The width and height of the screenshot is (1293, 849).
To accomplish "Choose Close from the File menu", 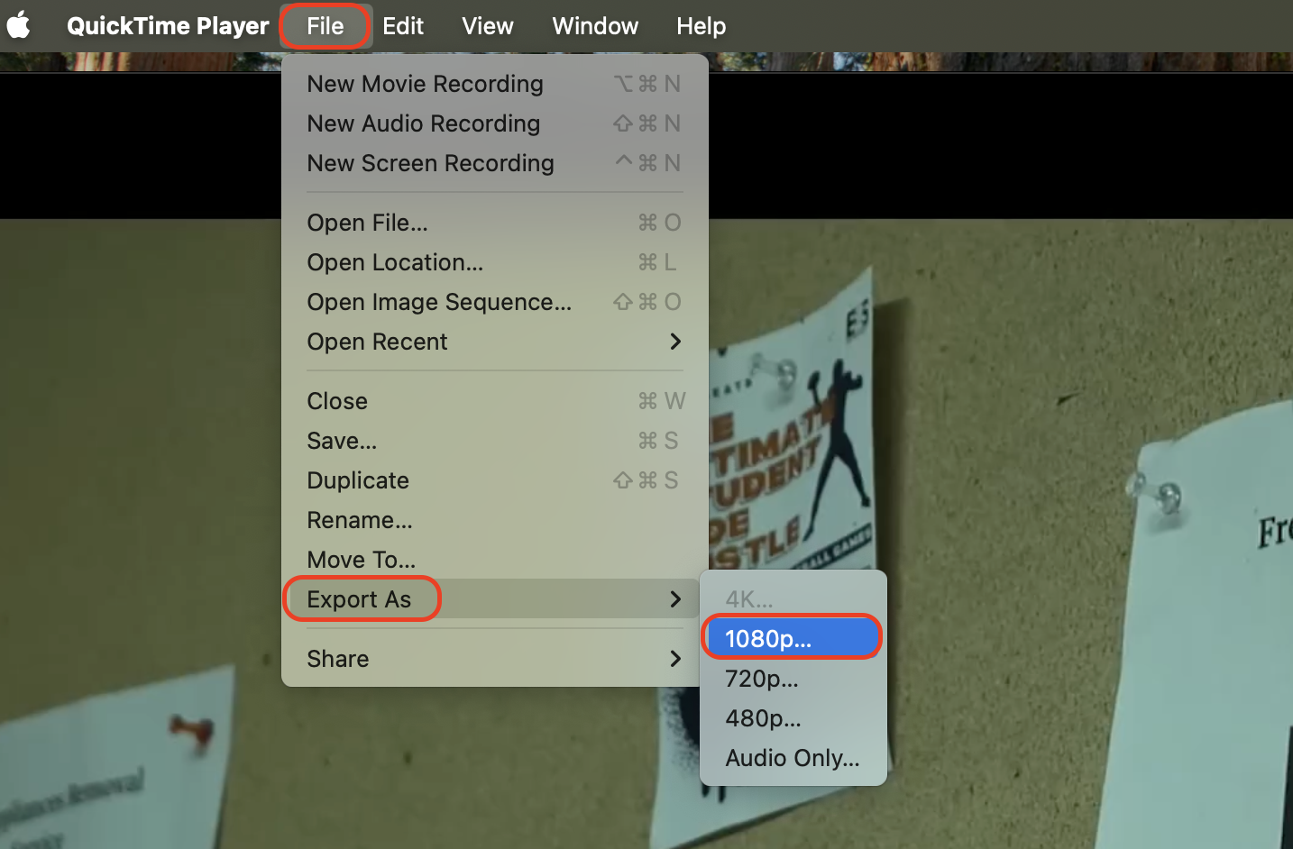I will [495, 401].
